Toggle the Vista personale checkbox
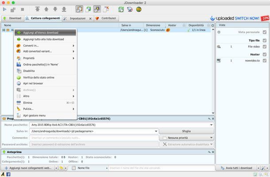This screenshot has height=177, width=270. [265, 32]
